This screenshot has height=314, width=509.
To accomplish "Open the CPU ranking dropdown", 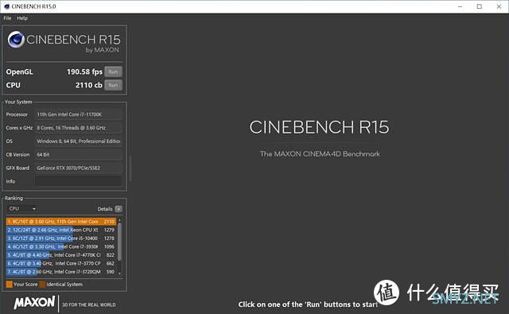I will coord(21,208).
